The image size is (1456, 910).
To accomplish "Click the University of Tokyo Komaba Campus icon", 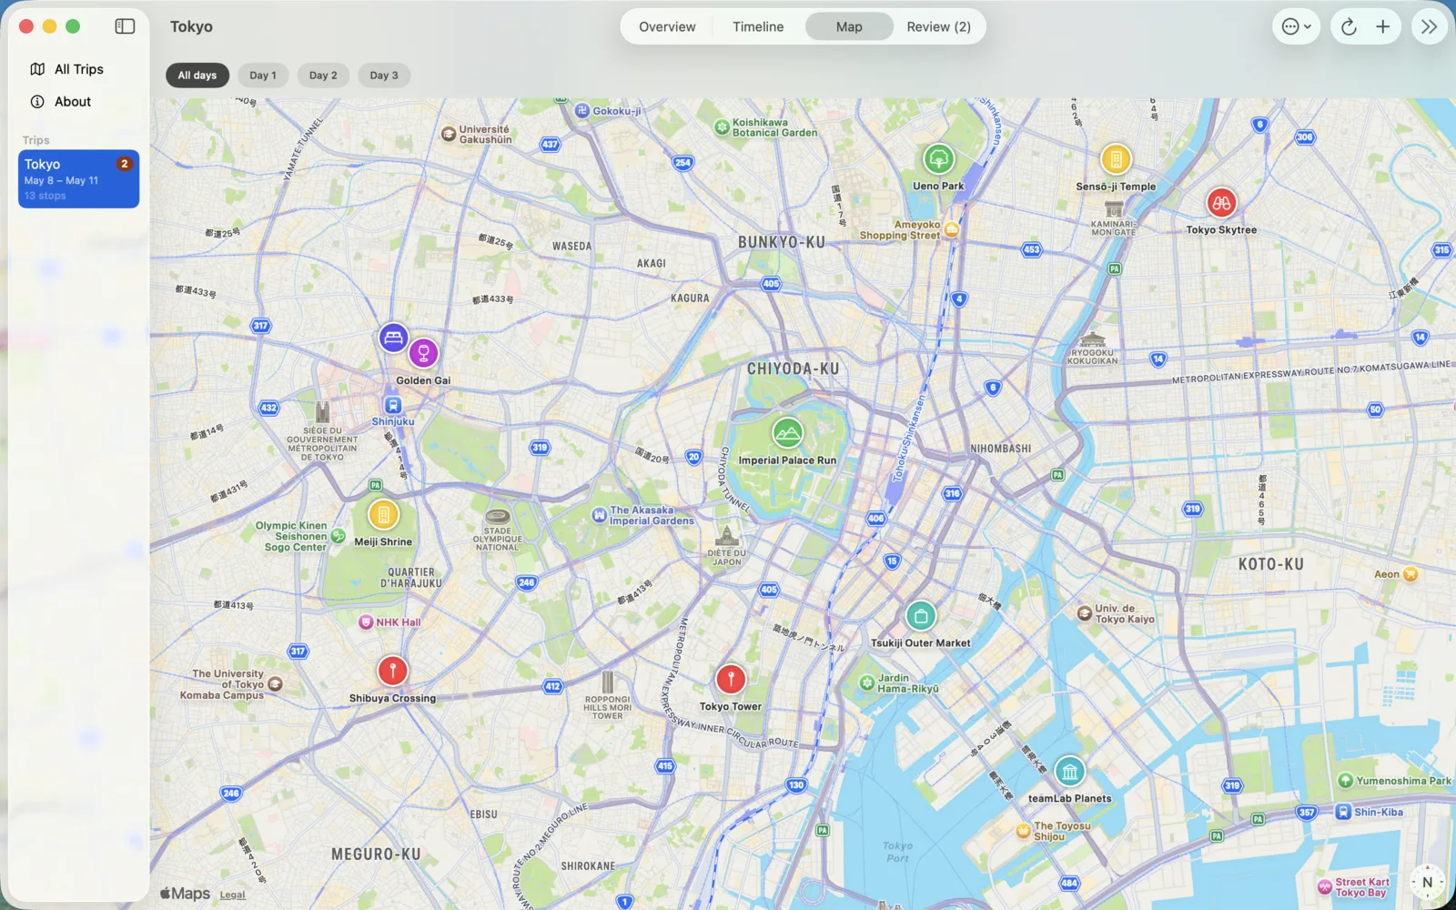I will (275, 684).
